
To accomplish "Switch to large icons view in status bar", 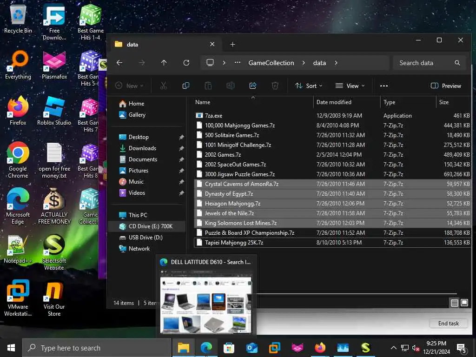I will [x=464, y=303].
